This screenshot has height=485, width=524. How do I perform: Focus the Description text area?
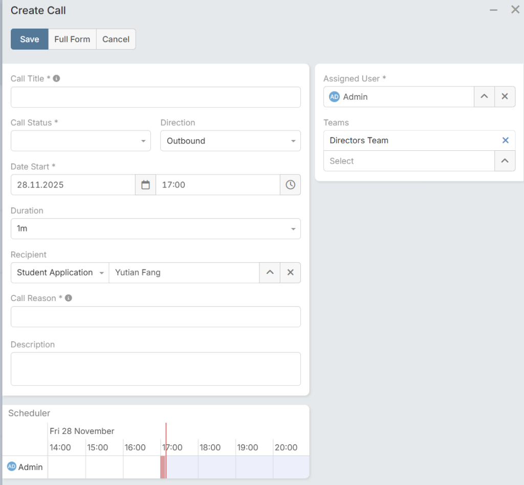point(156,368)
